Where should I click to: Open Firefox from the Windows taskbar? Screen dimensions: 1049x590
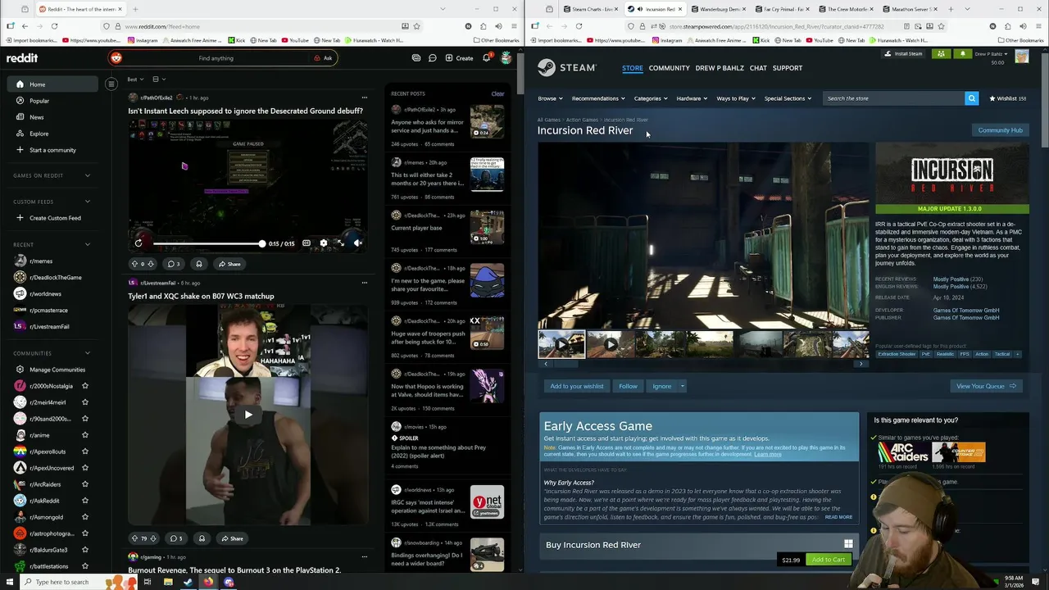[208, 582]
